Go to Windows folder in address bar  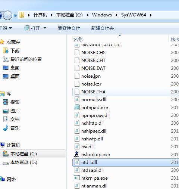(x=102, y=15)
